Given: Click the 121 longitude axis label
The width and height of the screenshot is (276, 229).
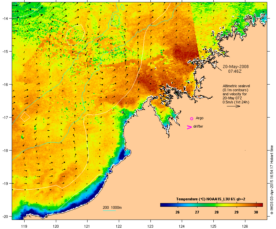Looking at the screenshot, I should pyautogui.click(x=87, y=226).
